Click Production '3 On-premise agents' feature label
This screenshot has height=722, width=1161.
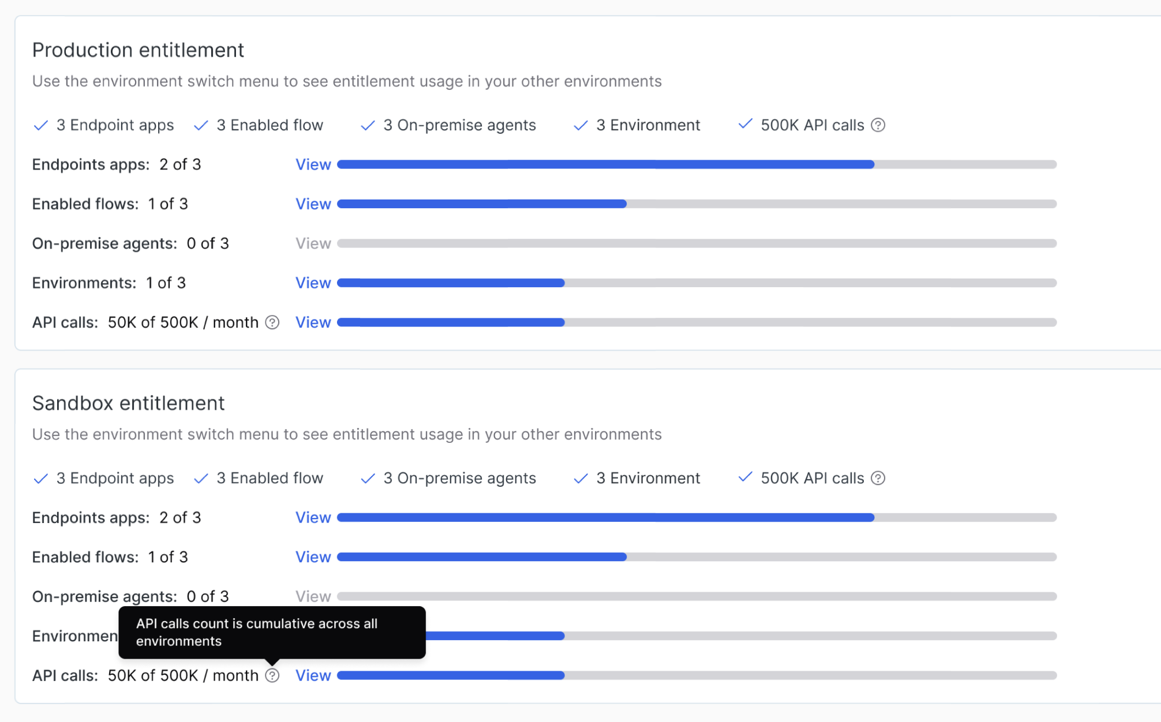pos(459,125)
